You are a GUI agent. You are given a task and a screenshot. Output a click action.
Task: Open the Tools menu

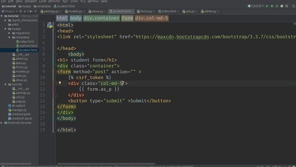click(74, 1)
